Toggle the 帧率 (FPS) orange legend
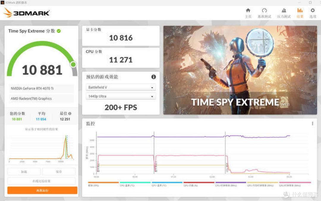 tap(103, 184)
